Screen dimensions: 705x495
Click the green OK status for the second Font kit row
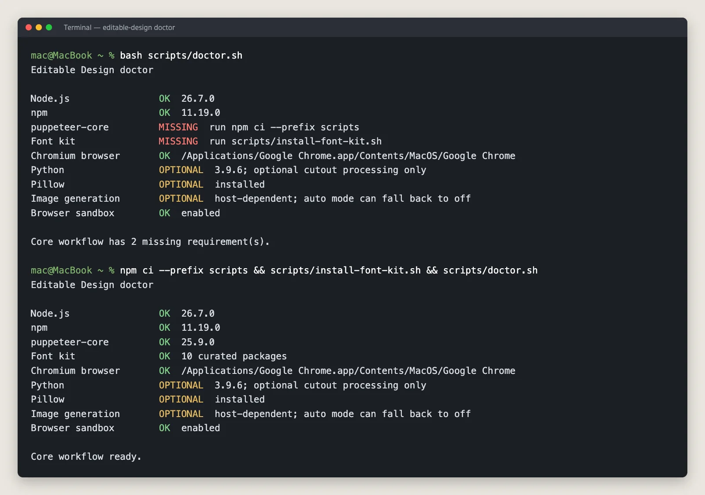pyautogui.click(x=164, y=356)
